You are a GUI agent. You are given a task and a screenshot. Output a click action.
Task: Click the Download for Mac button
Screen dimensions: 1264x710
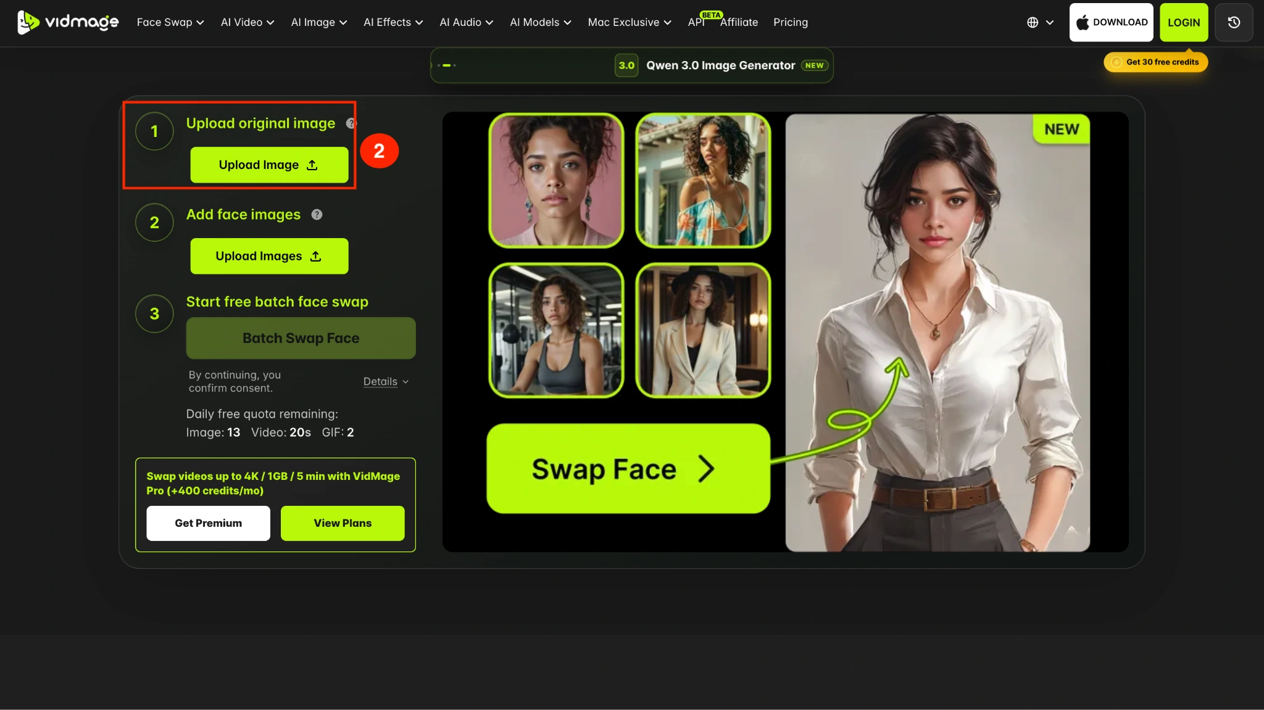[1111, 22]
